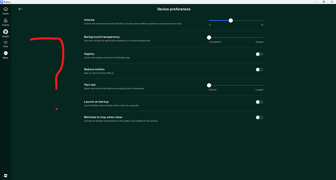The image size is (336, 180).
Task: Click the "Volume" setting label
Action: pyautogui.click(x=89, y=20)
